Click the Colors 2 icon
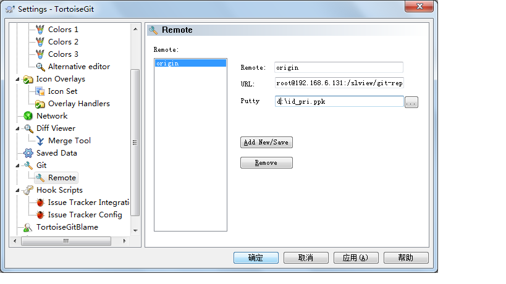Viewport: 506px width, 284px height. [40, 42]
